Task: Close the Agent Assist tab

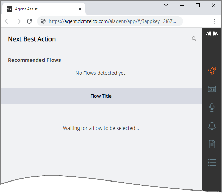Action: pyautogui.click(x=80, y=9)
